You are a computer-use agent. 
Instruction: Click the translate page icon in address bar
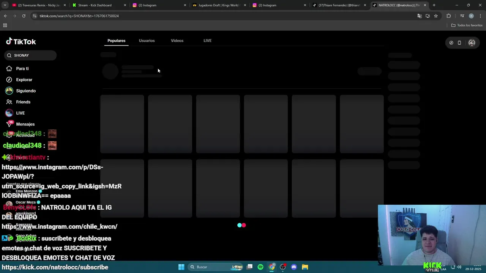click(x=420, y=16)
